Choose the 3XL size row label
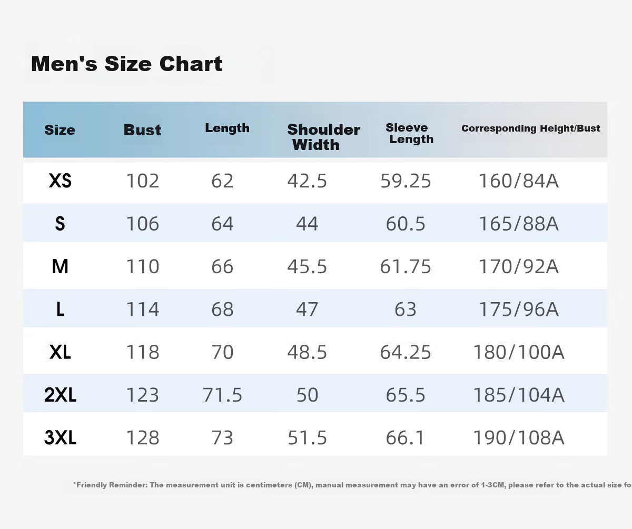Viewport: 632px width, 529px height. (60, 438)
